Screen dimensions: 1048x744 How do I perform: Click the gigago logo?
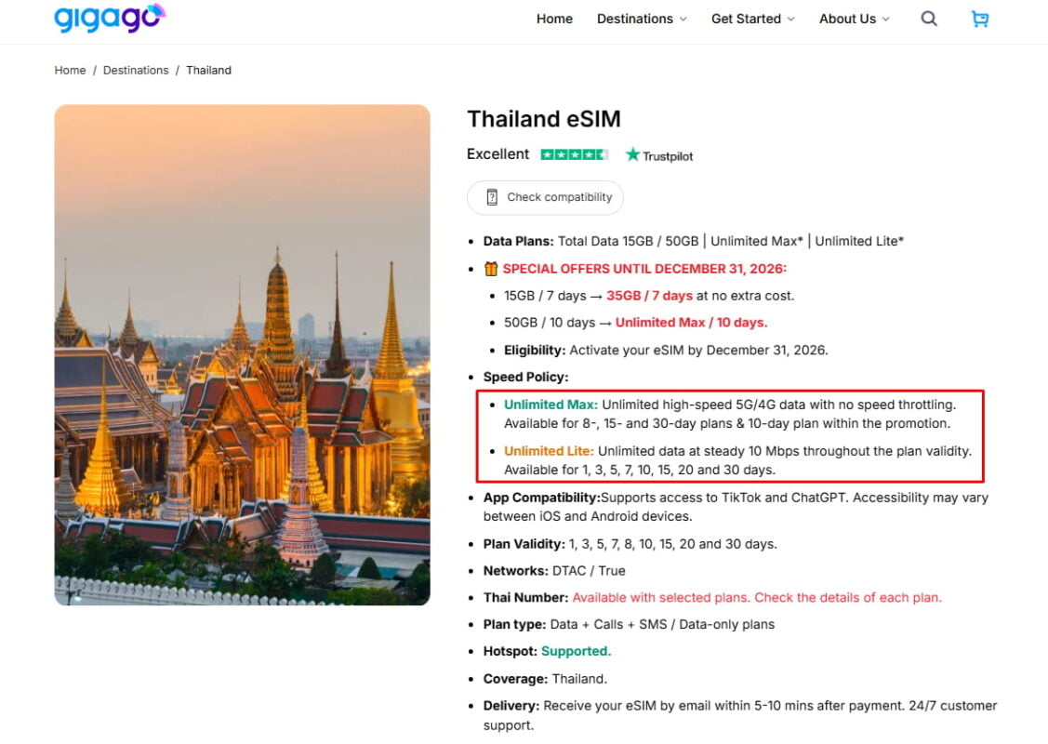pyautogui.click(x=110, y=18)
